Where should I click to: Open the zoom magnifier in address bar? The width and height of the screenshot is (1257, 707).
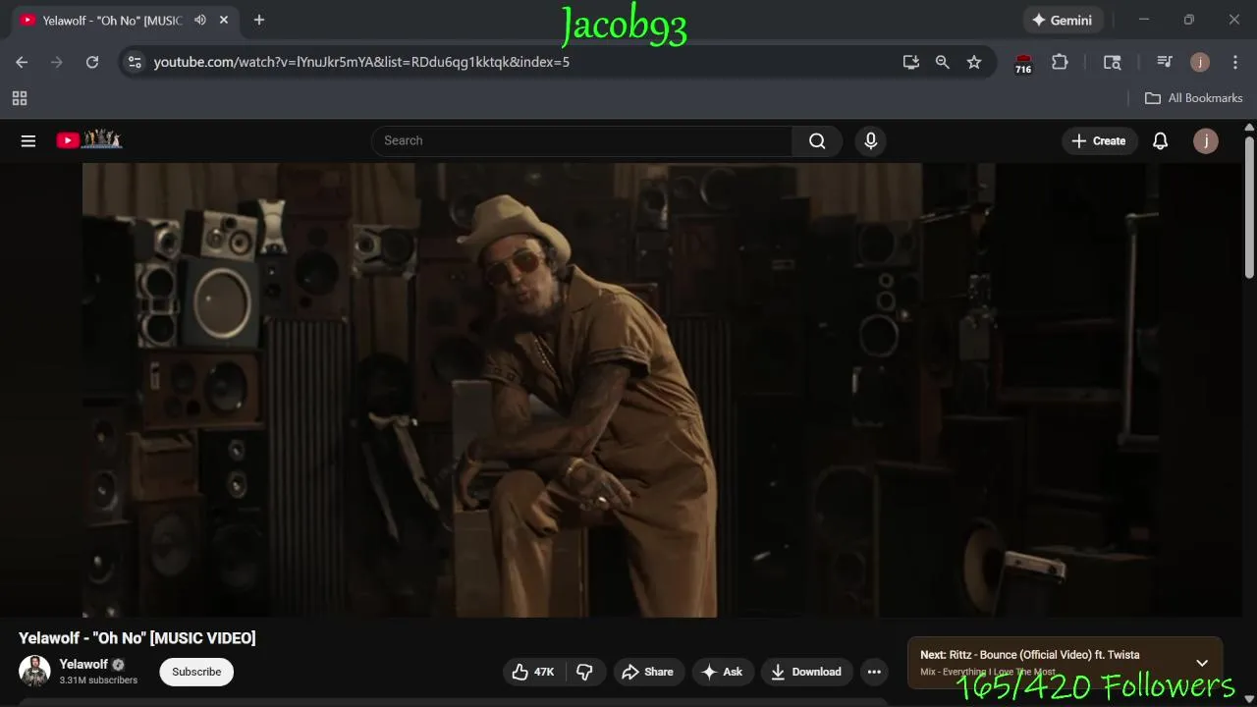[943, 62]
